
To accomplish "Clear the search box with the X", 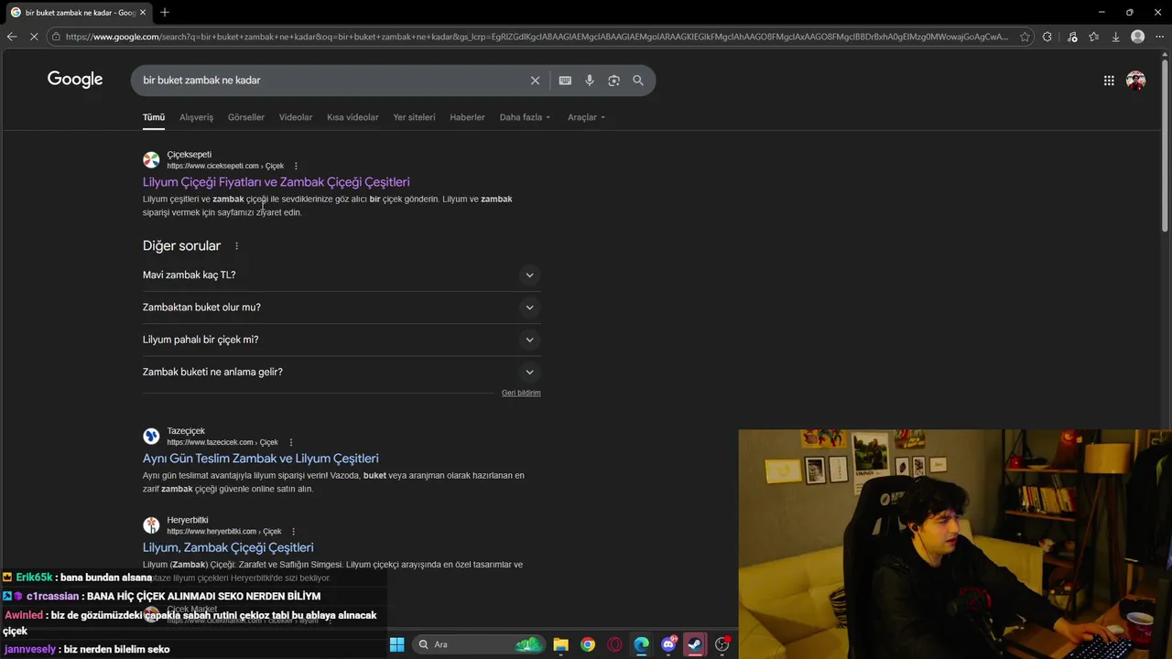I will pos(536,81).
